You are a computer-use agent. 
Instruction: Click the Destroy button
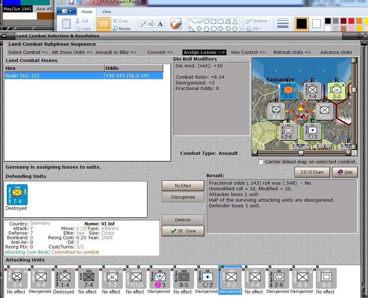click(x=183, y=220)
